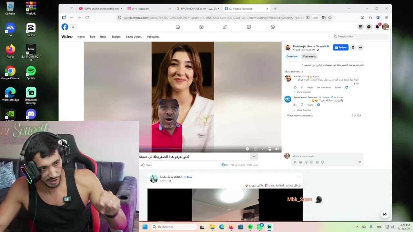Insert an emoji in the comment box
The image size is (413, 232).
(306, 162)
